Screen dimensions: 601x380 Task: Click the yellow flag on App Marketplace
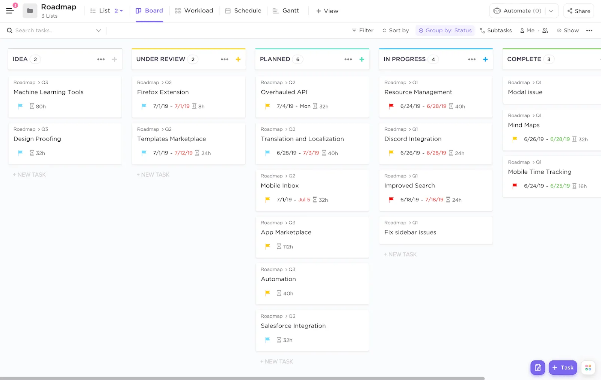267,247
